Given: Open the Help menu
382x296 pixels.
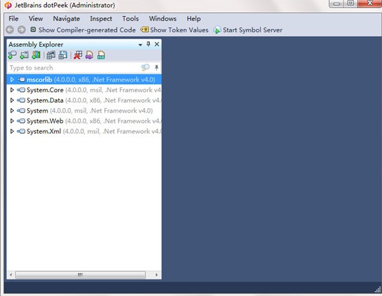Looking at the screenshot, I should point(194,19).
